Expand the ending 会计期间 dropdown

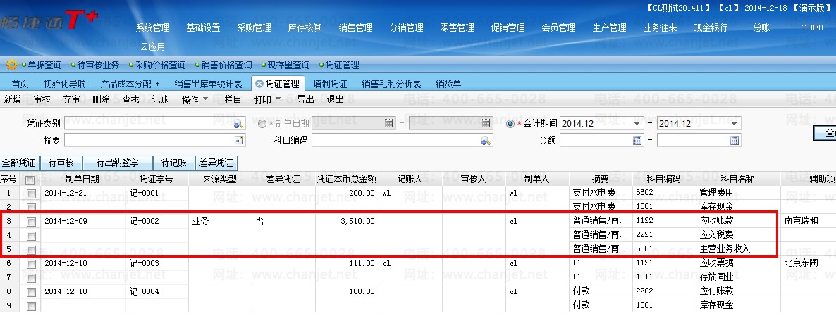[x=734, y=124]
